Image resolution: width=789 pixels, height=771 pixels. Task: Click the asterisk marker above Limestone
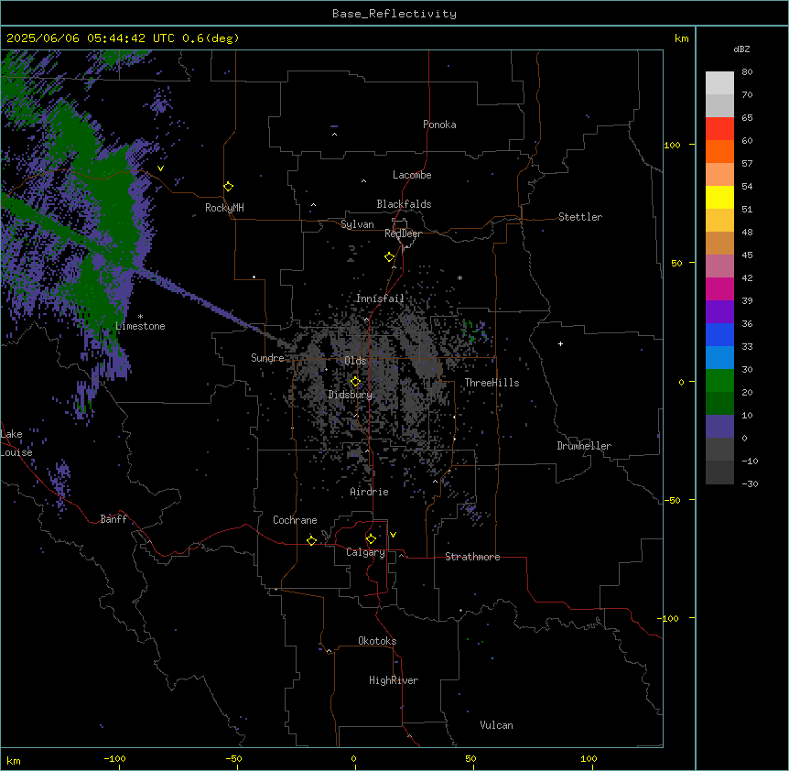140,317
